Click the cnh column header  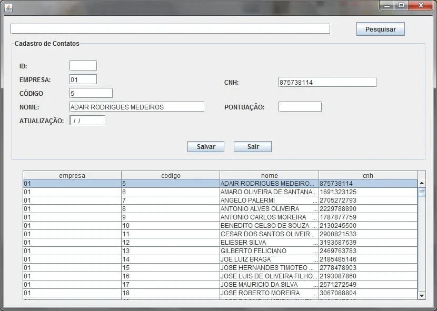click(368, 175)
